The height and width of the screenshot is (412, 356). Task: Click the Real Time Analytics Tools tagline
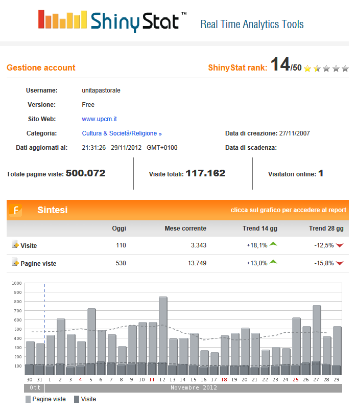pyautogui.click(x=252, y=25)
